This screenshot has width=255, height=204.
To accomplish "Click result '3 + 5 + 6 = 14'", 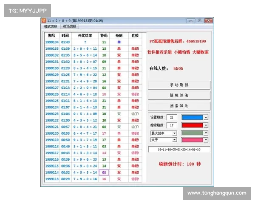I will point(85,55).
